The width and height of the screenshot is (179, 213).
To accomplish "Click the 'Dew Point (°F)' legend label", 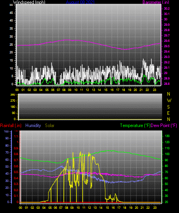I will click(164, 125).
